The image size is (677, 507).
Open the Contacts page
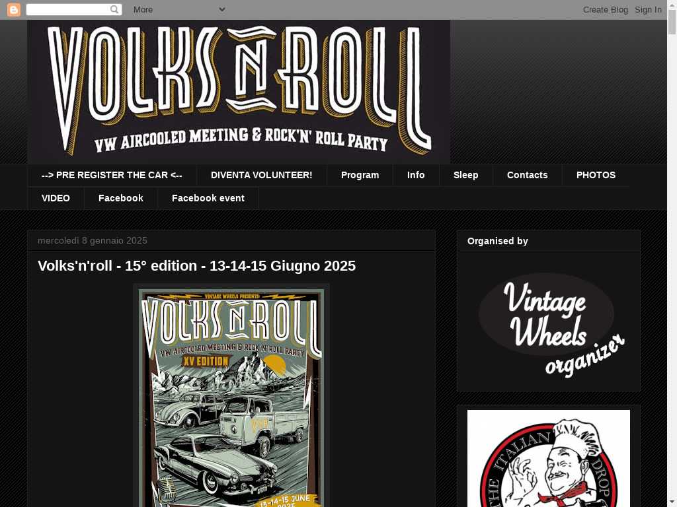527,175
